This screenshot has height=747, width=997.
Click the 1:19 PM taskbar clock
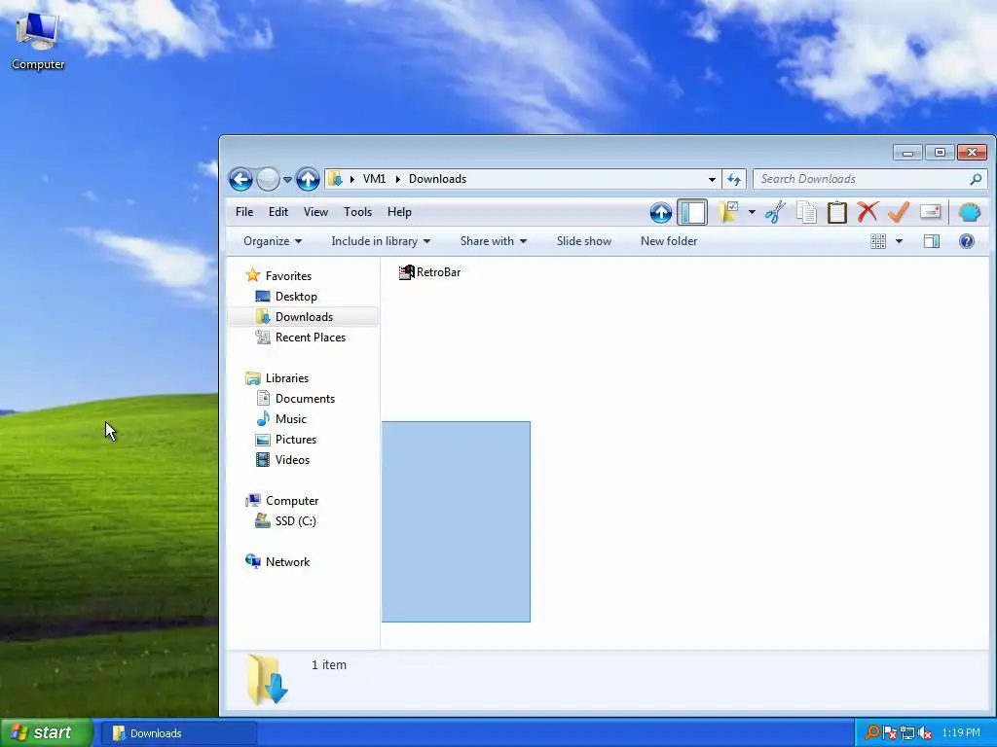coord(961,733)
